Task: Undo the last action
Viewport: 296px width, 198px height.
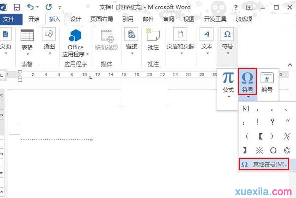Action: coord(30,7)
